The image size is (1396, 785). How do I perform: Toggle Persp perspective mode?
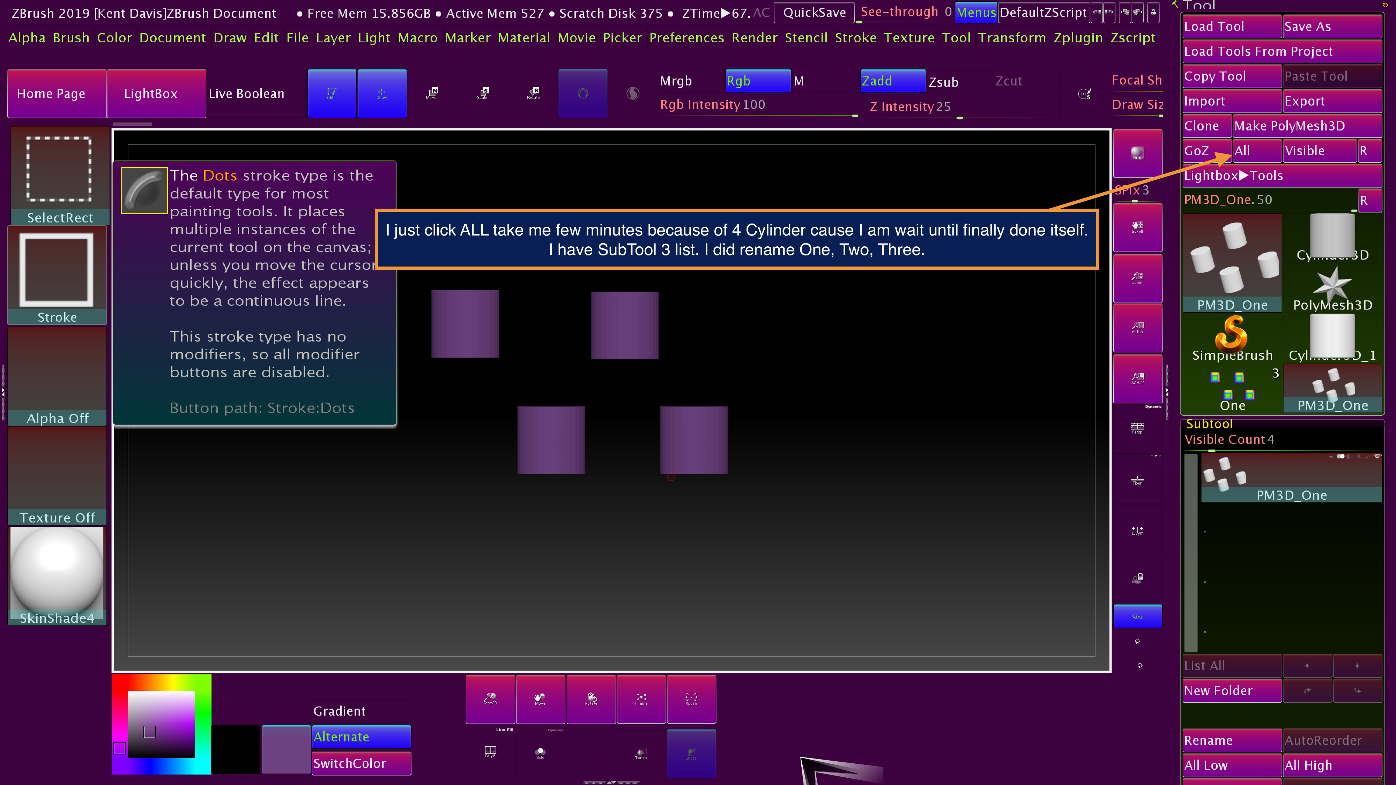coord(1137,428)
